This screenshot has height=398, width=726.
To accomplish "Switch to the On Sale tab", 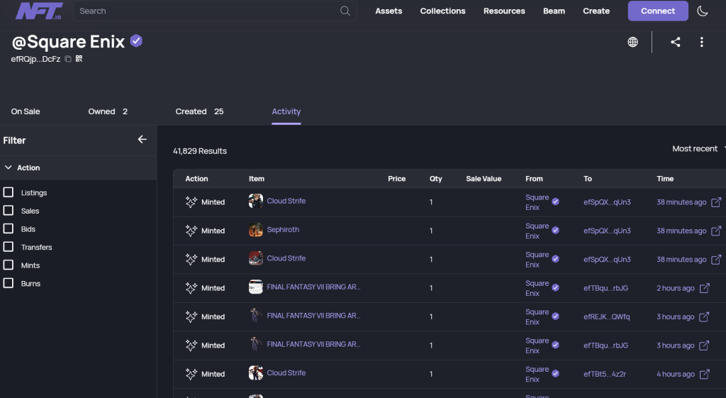I will (26, 111).
